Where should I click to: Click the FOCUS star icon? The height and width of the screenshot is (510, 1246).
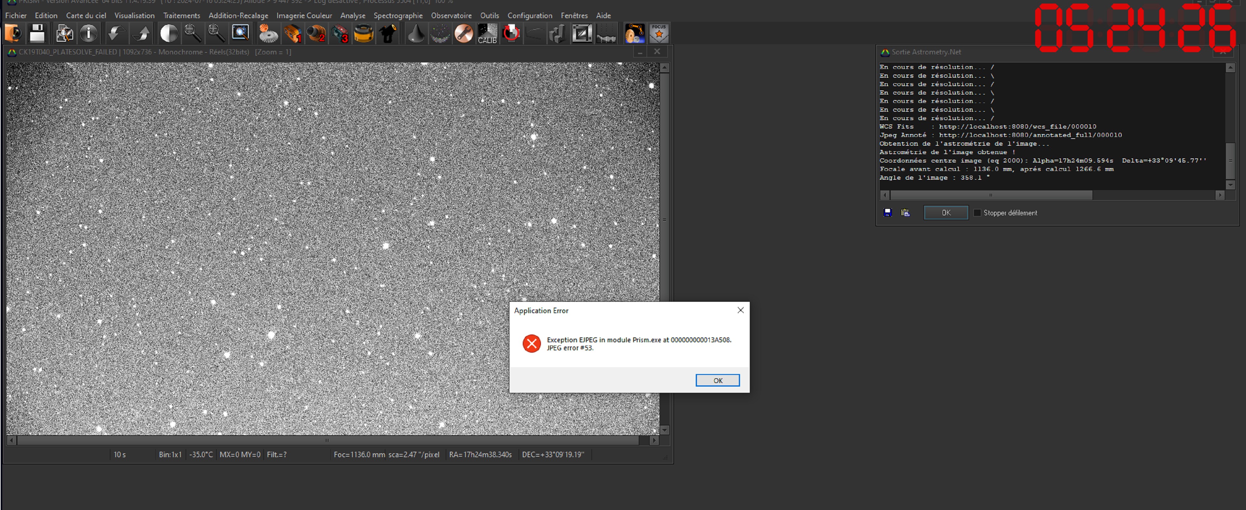(659, 33)
